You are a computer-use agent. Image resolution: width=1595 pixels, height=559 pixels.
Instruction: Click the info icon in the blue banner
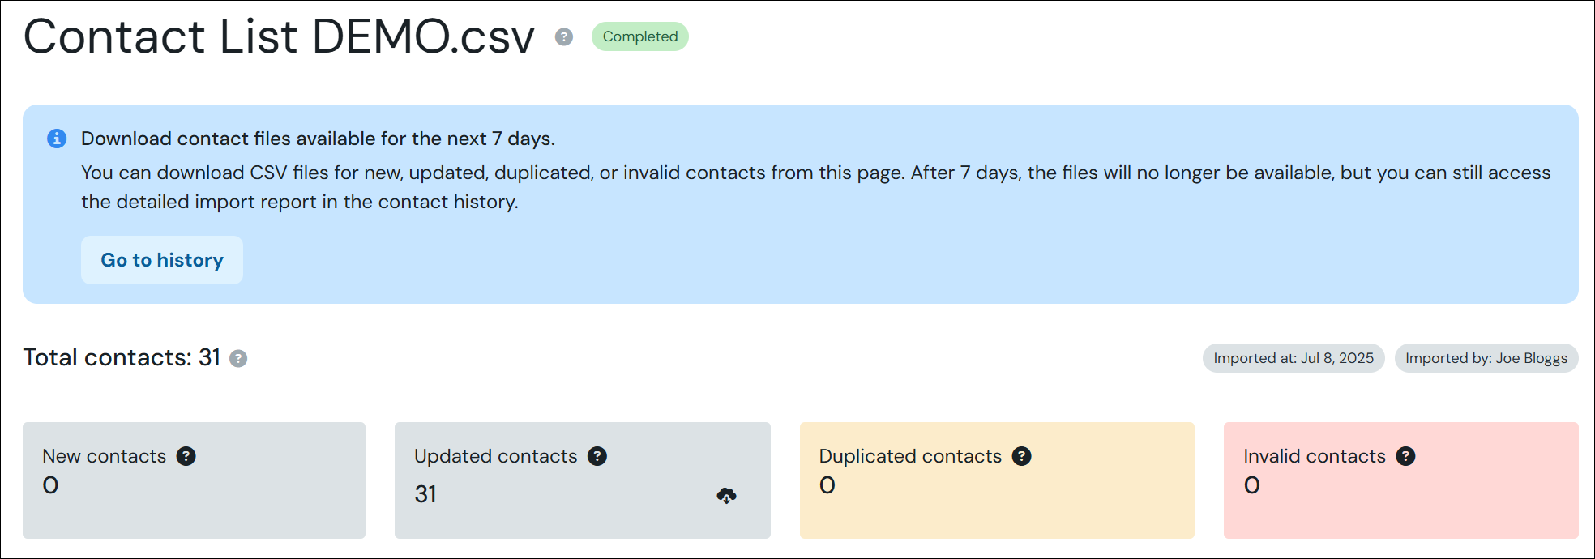pos(56,139)
